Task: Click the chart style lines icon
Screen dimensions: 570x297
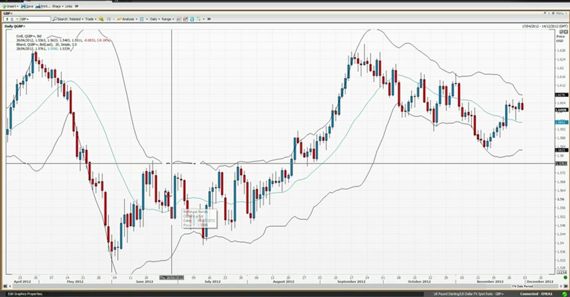Action: pos(142,19)
